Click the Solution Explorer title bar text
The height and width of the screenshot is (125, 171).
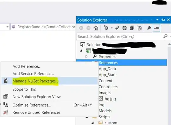pos(92,20)
